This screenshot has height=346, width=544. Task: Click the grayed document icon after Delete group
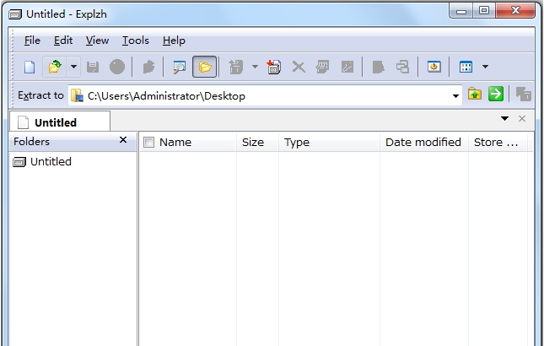tap(378, 67)
